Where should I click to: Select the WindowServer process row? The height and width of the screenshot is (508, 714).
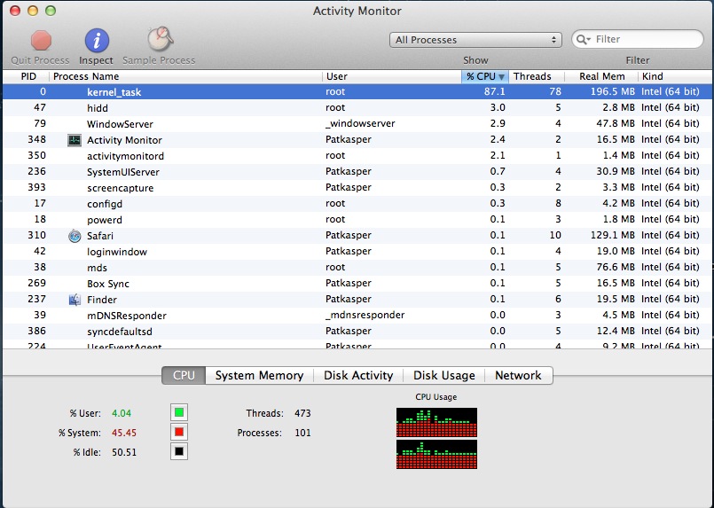pos(357,124)
